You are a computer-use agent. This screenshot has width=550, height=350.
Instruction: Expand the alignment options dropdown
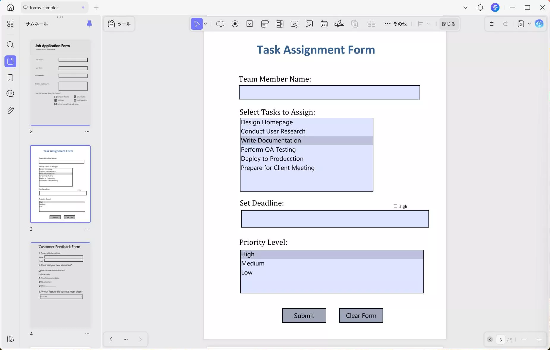point(428,24)
